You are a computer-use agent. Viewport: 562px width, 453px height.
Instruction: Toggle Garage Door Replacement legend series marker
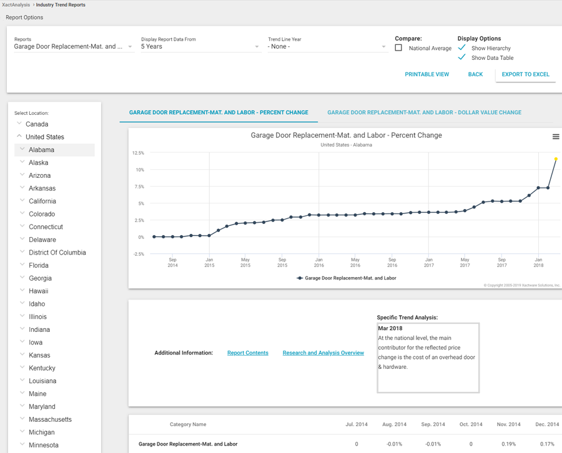pyautogui.click(x=300, y=278)
